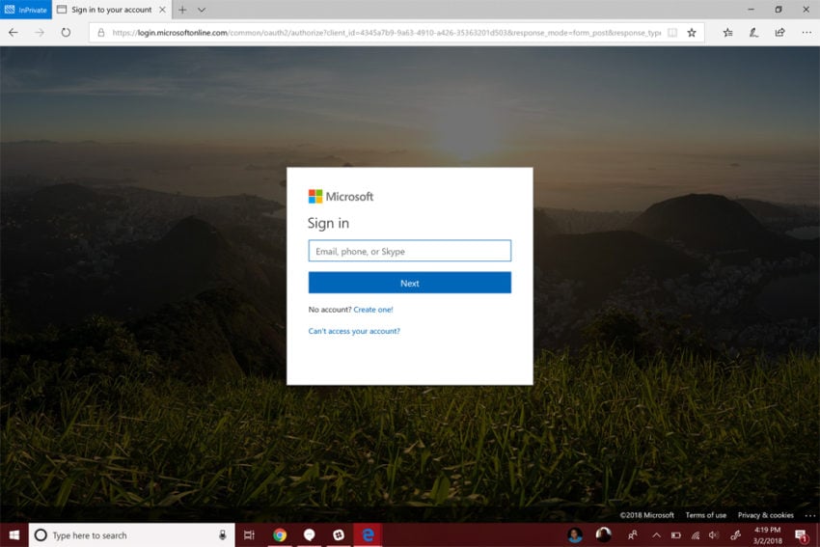The image size is (820, 547).
Task: Click the pen workspace tray icon
Action: click(735, 535)
